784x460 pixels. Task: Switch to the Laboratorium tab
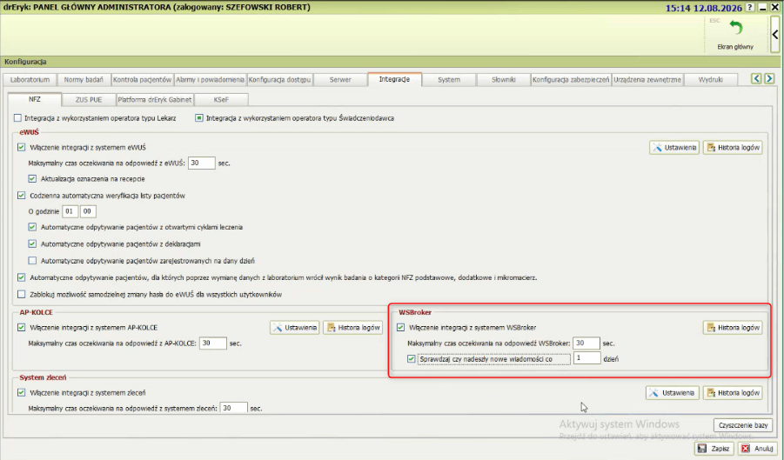point(30,79)
